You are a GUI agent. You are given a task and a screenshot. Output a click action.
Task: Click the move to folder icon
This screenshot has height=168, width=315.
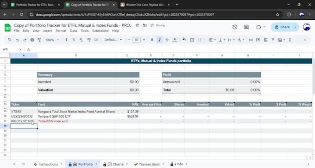[x=145, y=25]
